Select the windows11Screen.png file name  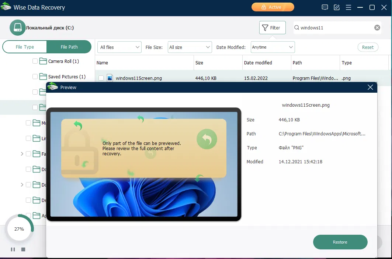click(139, 78)
